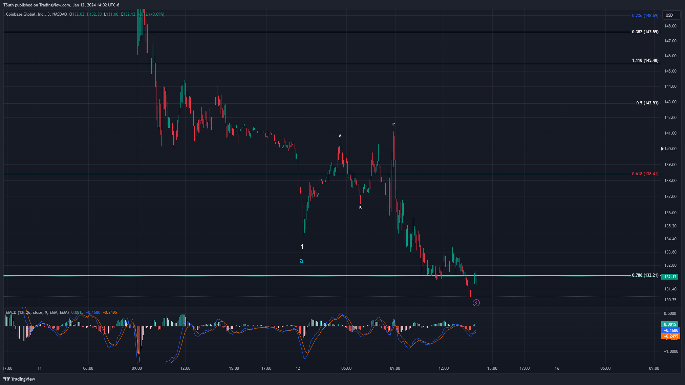Screen dimensions: 685x385
Task: Select the 0.5 (142.93) Fibonacci label
Action: tap(647, 103)
